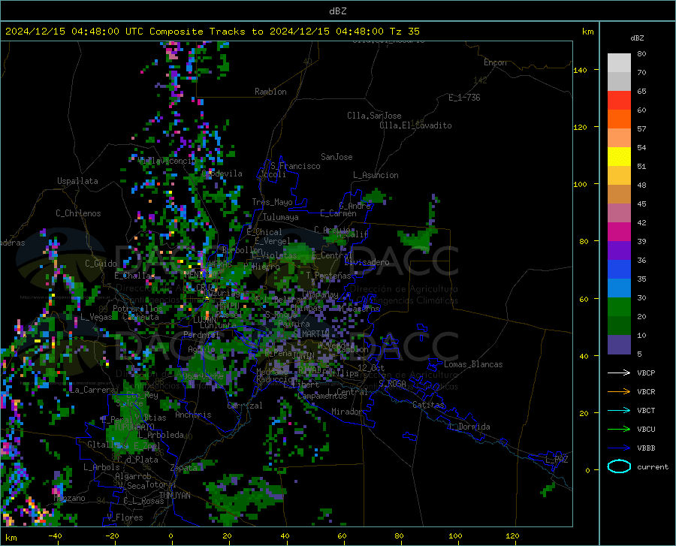The height and width of the screenshot is (546, 676).
Task: Click the 'current' legend label
Action: click(x=653, y=466)
